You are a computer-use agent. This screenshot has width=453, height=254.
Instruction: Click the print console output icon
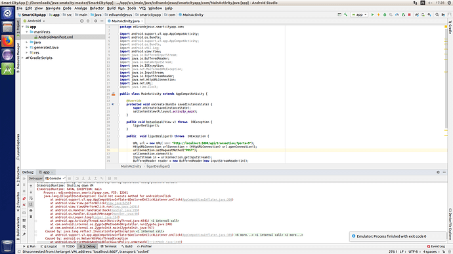[x=31, y=211]
